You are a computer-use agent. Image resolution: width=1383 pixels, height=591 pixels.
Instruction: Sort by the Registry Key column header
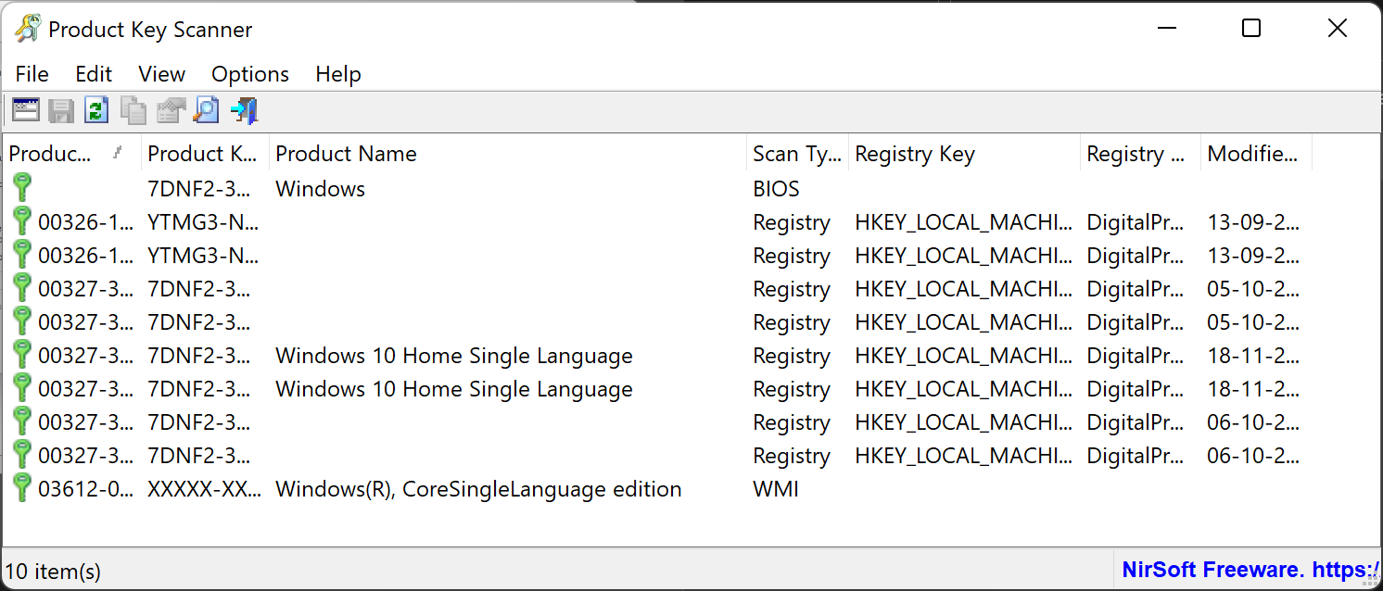[x=964, y=154]
